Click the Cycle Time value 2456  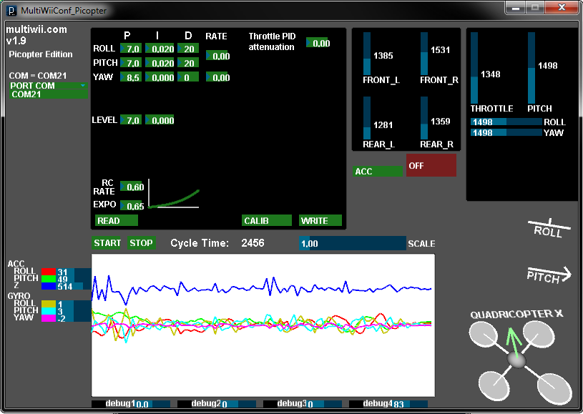253,243
